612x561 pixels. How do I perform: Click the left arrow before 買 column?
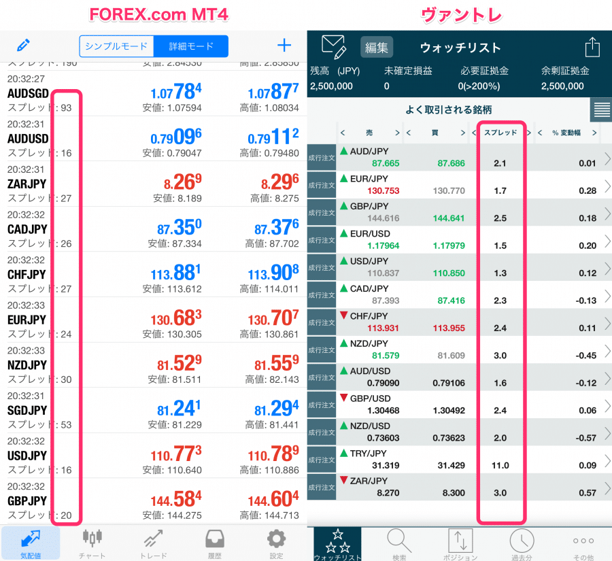(x=408, y=133)
